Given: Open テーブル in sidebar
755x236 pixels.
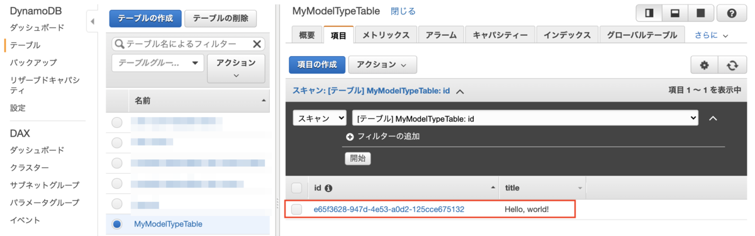Looking at the screenshot, I should point(25,45).
